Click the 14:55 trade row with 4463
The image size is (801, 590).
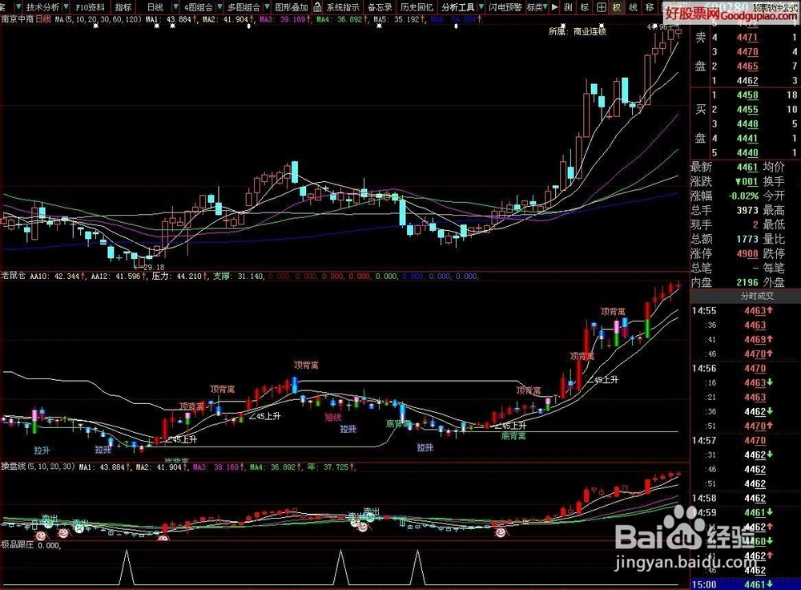743,310
